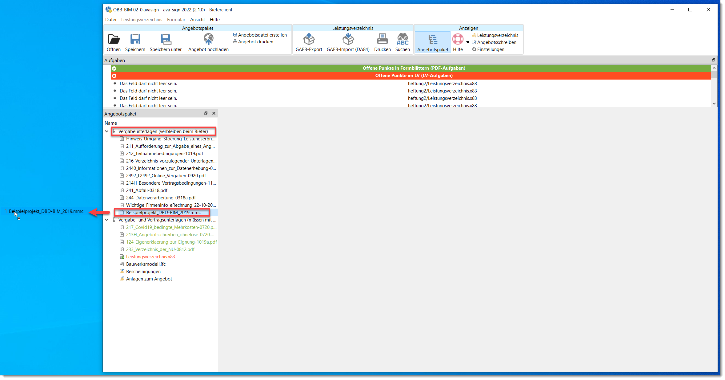This screenshot has height=380, width=725.
Task: Select 233_Verzeichnis_der_NU-0812.pdf
Action: pyautogui.click(x=160, y=249)
